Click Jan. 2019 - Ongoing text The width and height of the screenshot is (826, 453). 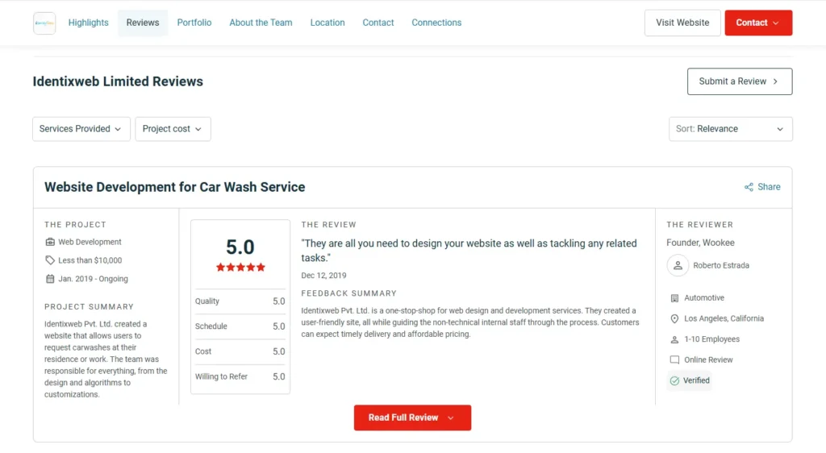coord(93,279)
